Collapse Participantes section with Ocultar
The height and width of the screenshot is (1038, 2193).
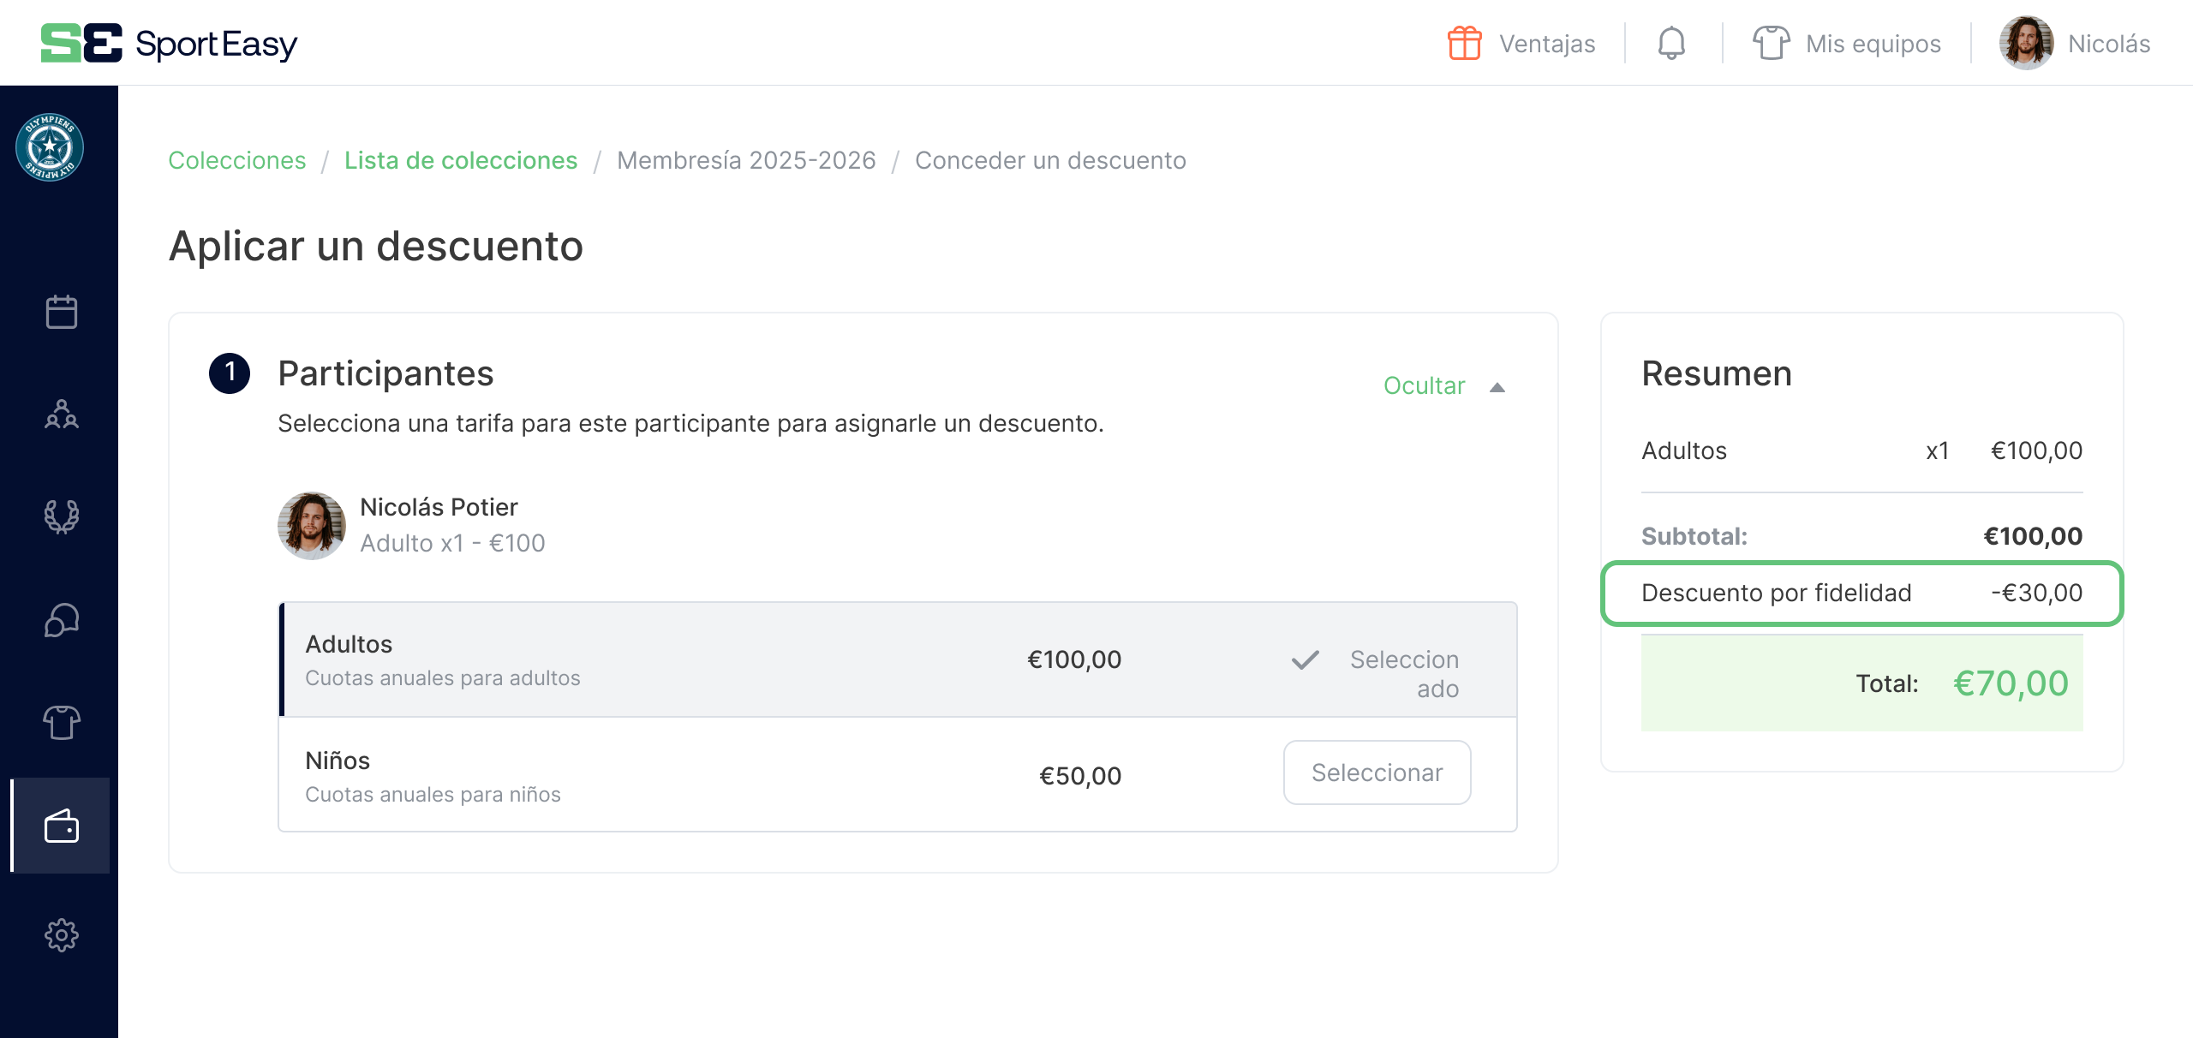[1424, 385]
